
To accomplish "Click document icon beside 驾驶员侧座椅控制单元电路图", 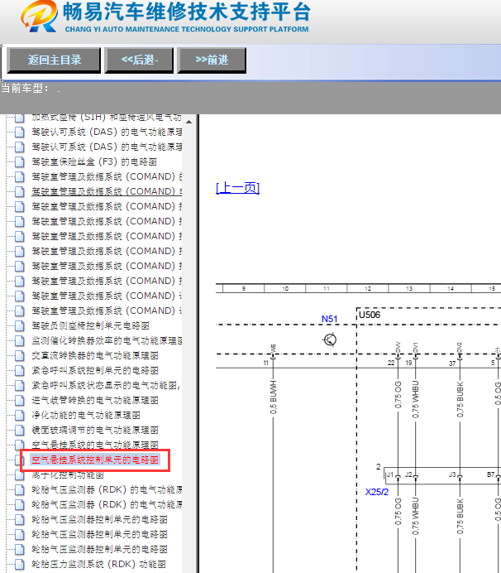I will (19, 326).
